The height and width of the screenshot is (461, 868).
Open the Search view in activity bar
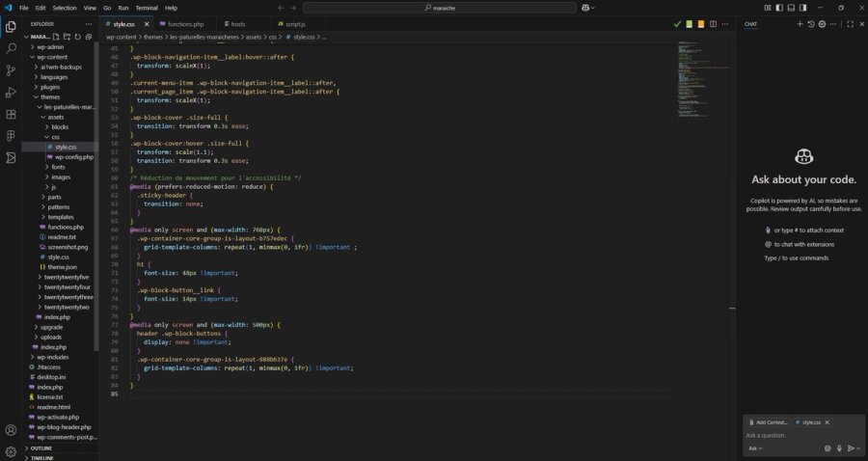click(11, 48)
